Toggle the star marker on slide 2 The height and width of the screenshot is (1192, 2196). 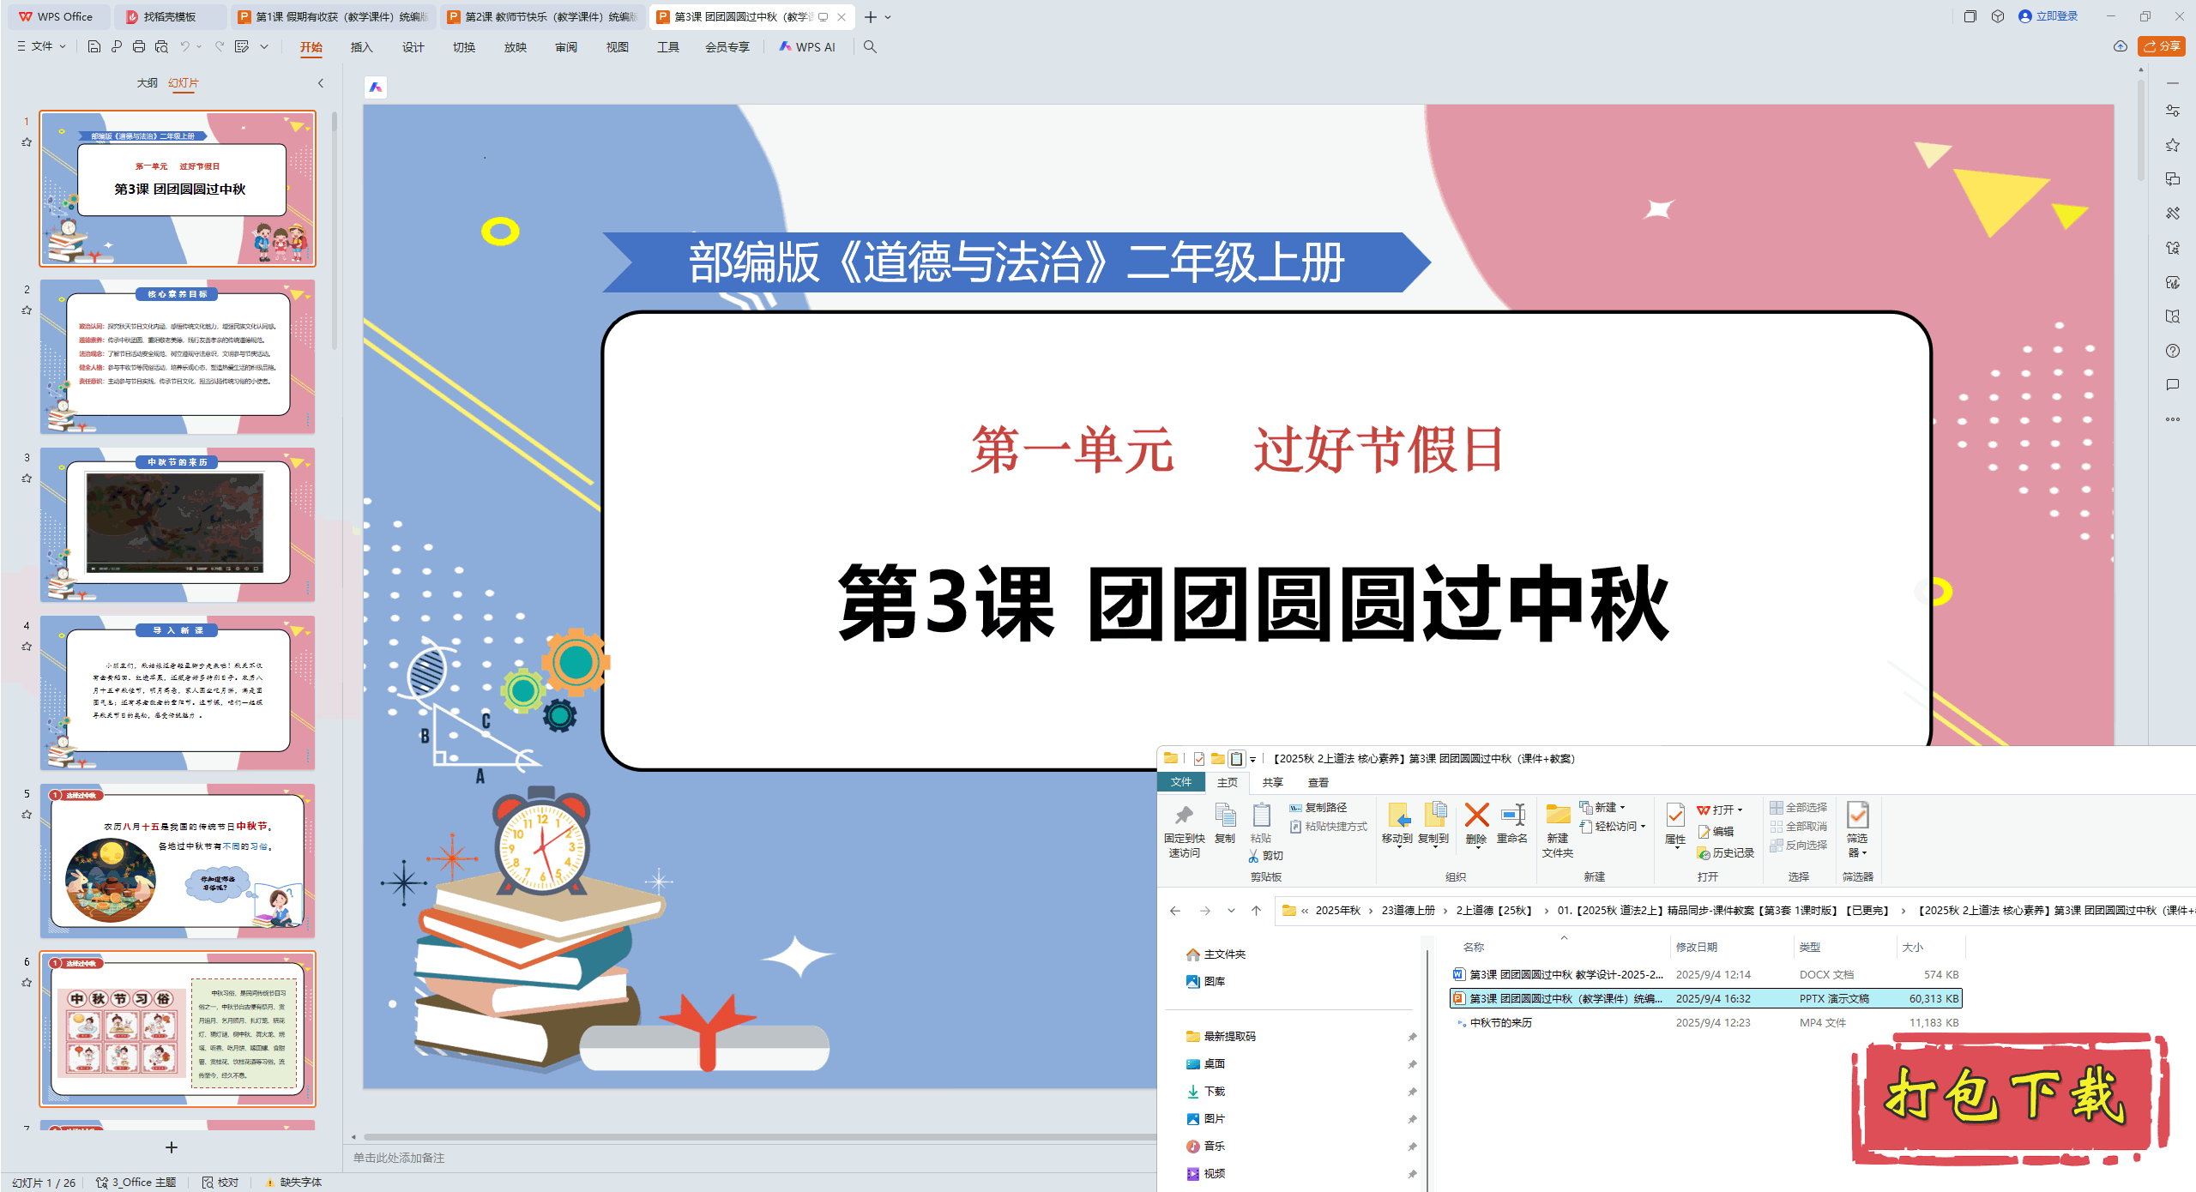pyautogui.click(x=27, y=310)
